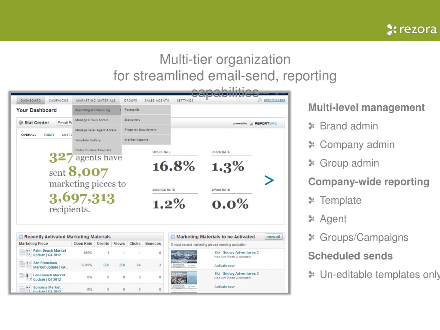Viewport: 440px width, 330px height.
Task: Open Ski - Snowy Adventures 3 link
Action: 237,253
